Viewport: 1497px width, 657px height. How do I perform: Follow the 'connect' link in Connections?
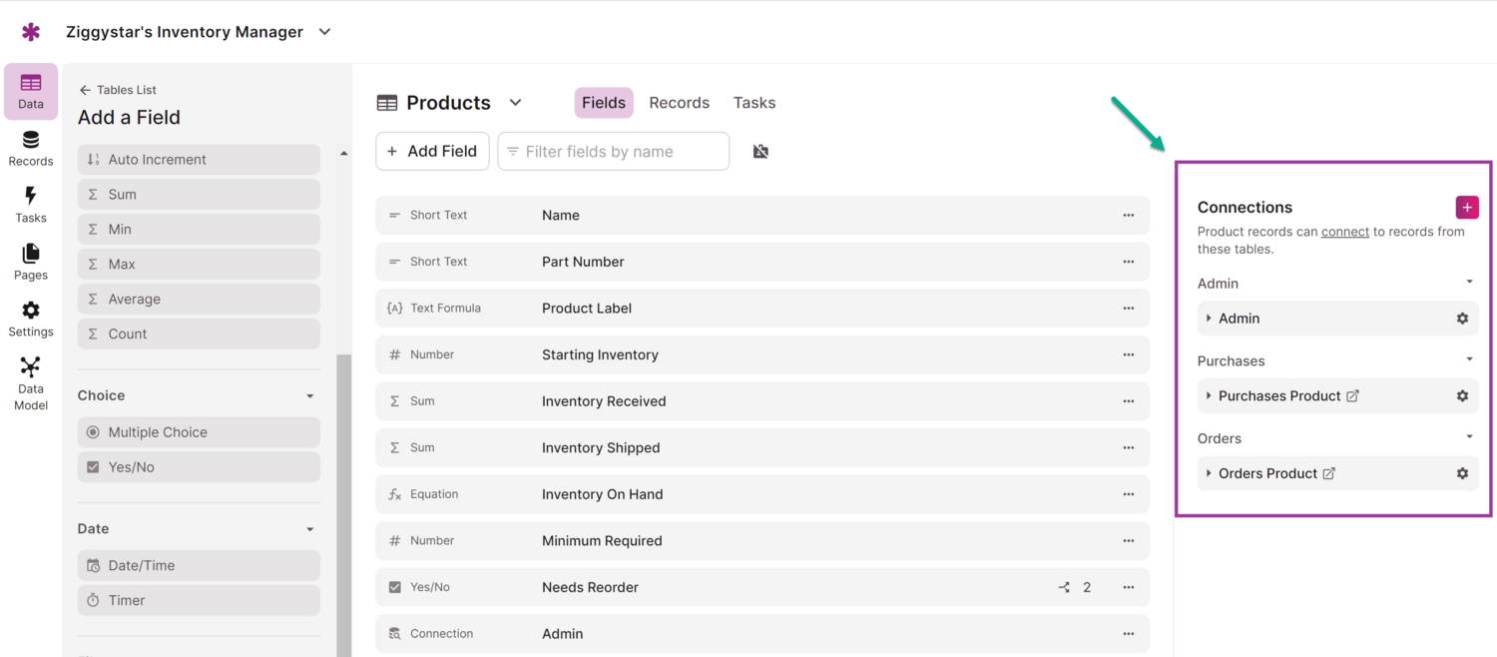[x=1344, y=232]
